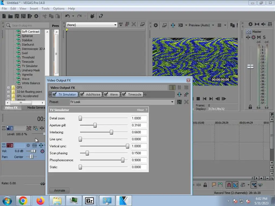Open the Options menu
Viewport: 275px width, 206px height.
(59, 9)
